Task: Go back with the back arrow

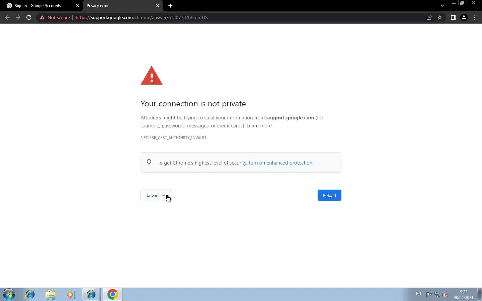Action: click(x=7, y=17)
